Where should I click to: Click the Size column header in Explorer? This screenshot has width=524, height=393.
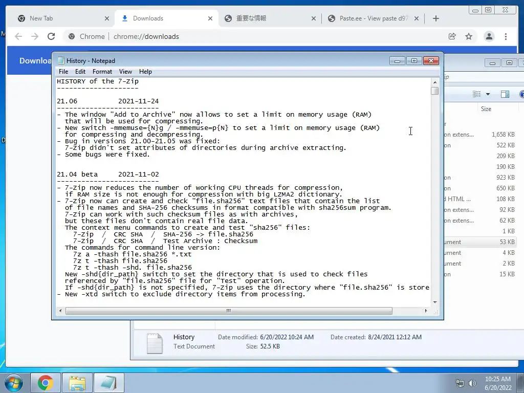pos(486,109)
